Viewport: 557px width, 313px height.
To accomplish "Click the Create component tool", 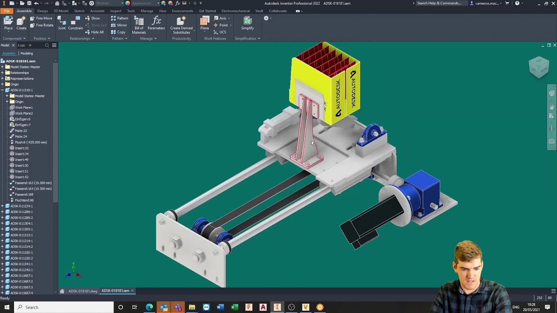I will tap(21, 23).
